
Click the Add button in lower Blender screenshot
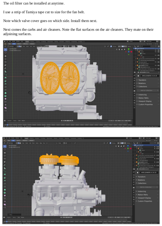pos(13,140)
